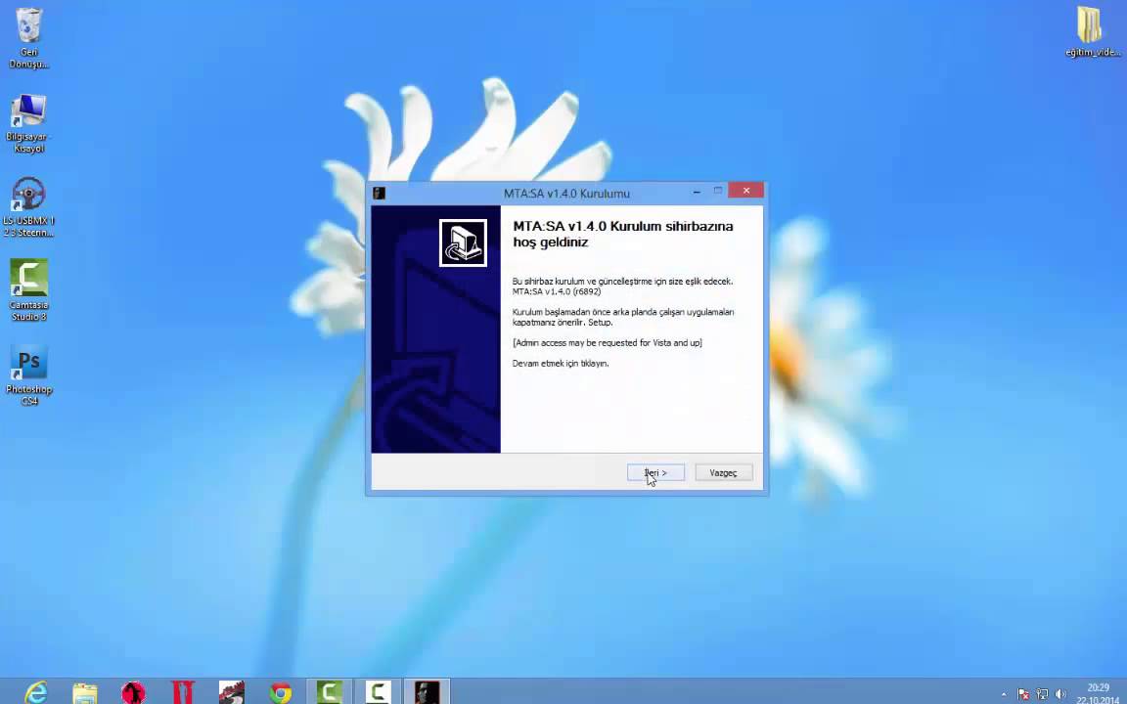Select the Photoshop CS4 desktop shortcut

pos(28,375)
